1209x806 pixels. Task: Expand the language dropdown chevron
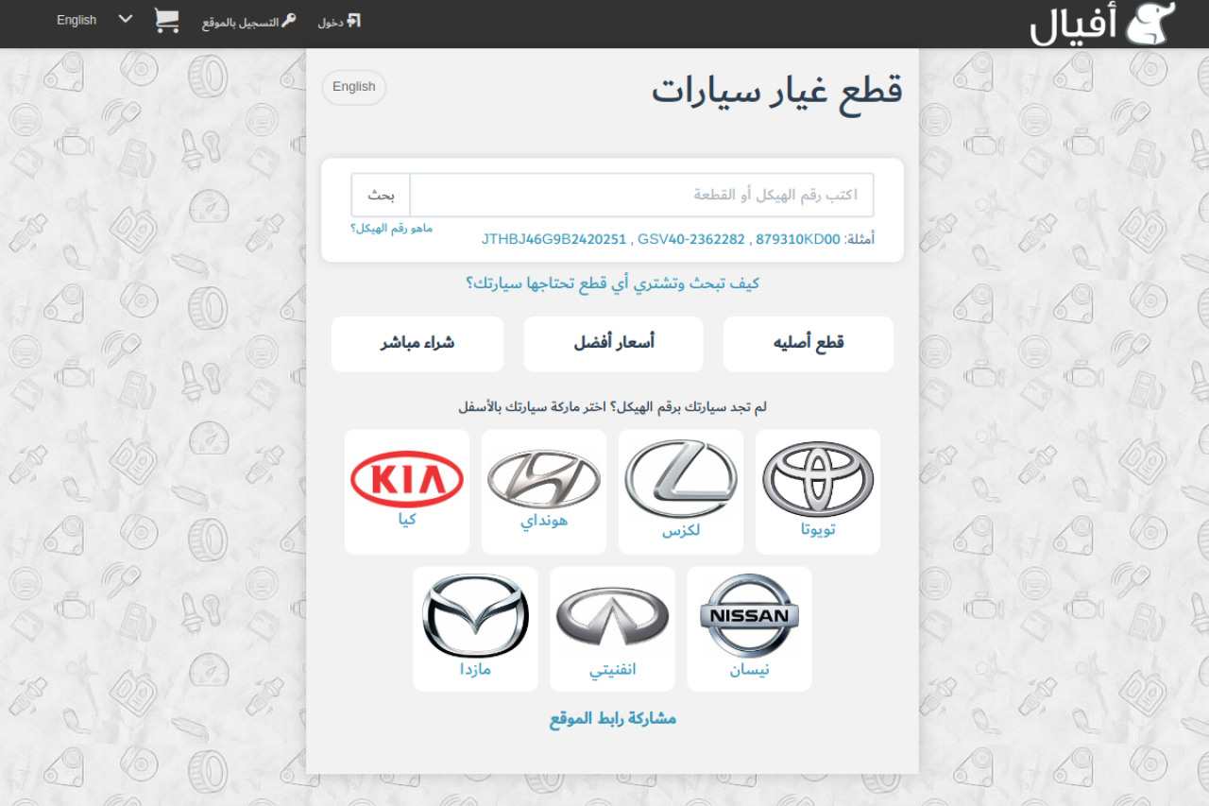126,19
